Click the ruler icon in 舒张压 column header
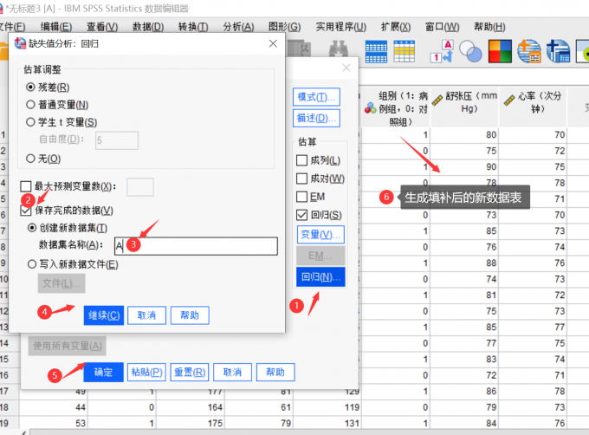The width and height of the screenshot is (589, 435). 437,100
